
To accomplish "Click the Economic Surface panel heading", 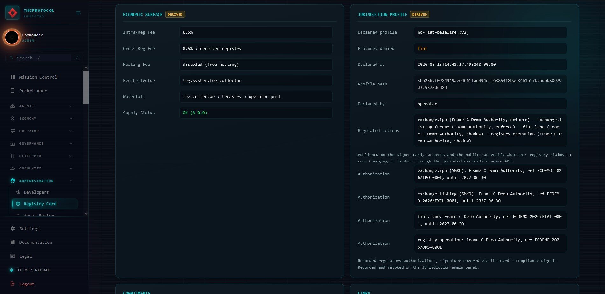I will click(143, 15).
